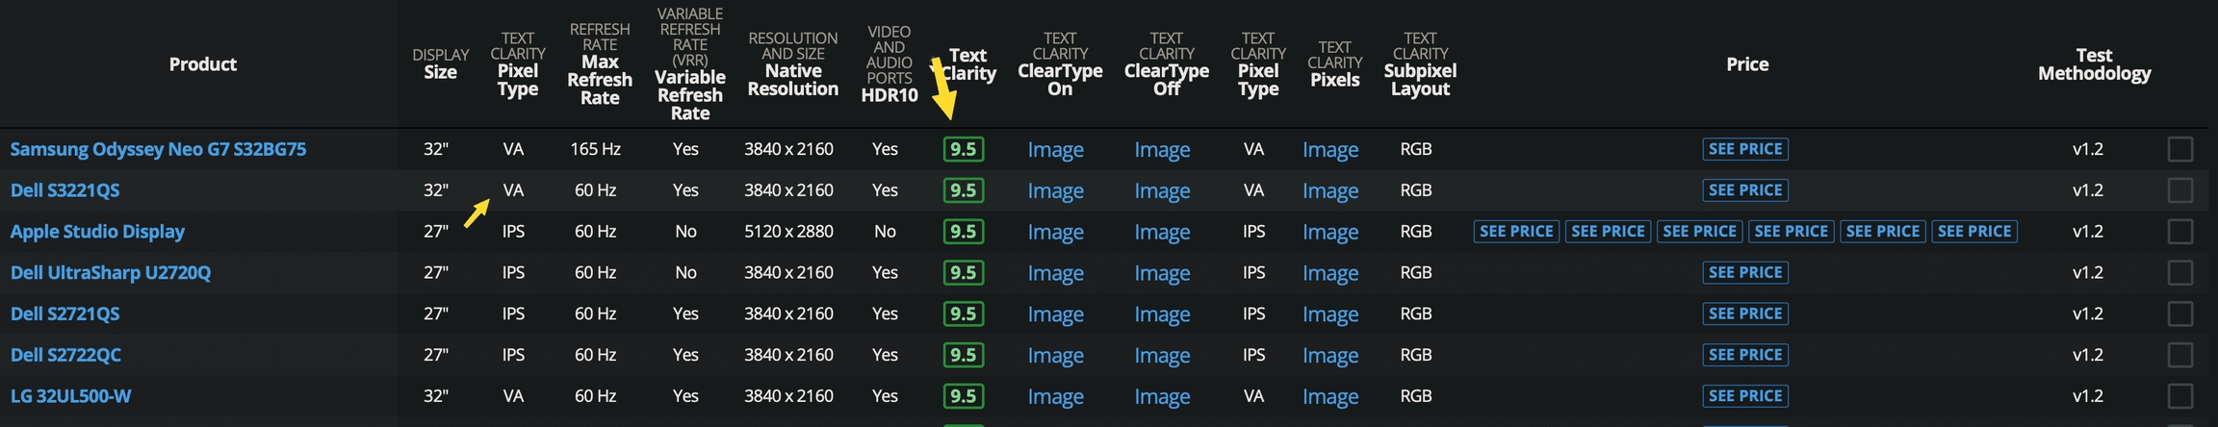Enable the compare checkbox for LG 32UL500-W
The width and height of the screenshot is (2218, 427).
[2179, 396]
